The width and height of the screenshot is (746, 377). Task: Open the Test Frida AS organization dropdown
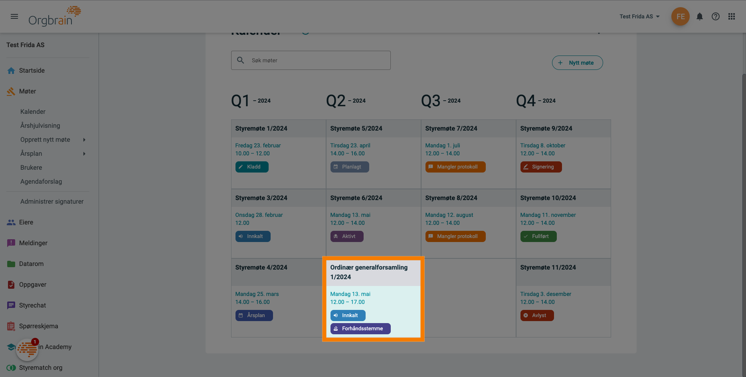point(639,16)
